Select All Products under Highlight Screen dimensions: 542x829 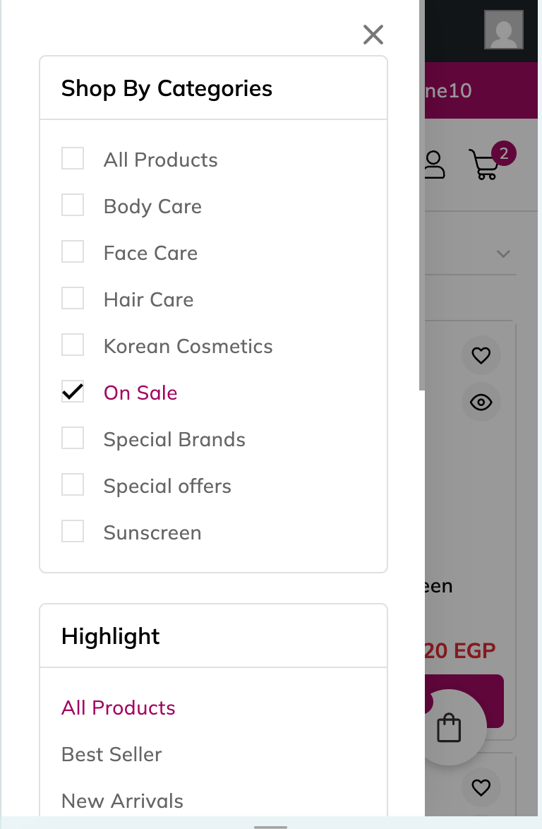(118, 708)
